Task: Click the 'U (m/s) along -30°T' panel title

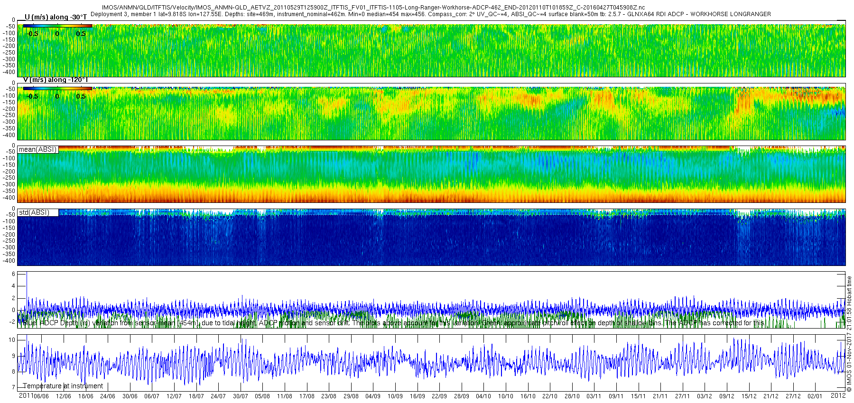Action: (56, 17)
